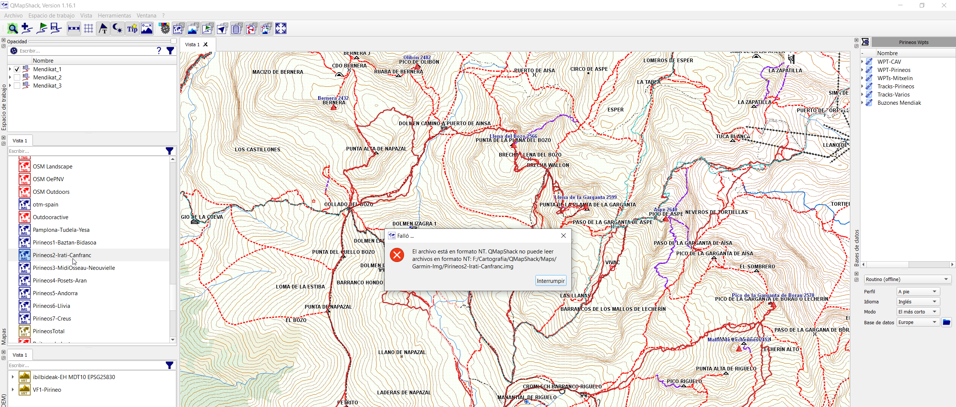Open the Espacio de trabajo menu
This screenshot has height=407, width=956.
coord(52,16)
